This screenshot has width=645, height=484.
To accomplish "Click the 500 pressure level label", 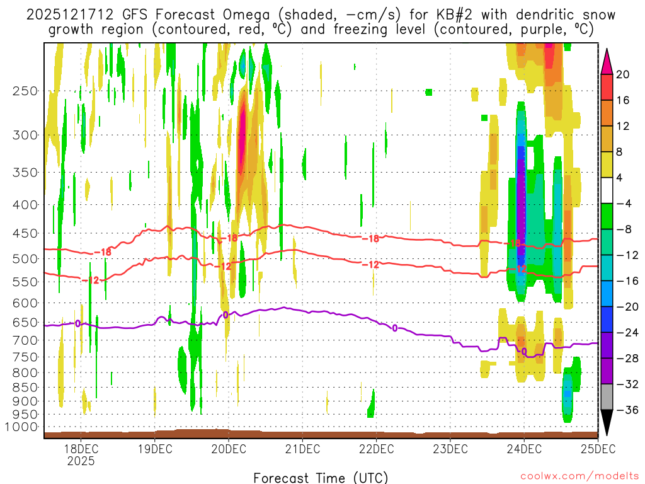I will pyautogui.click(x=25, y=259).
